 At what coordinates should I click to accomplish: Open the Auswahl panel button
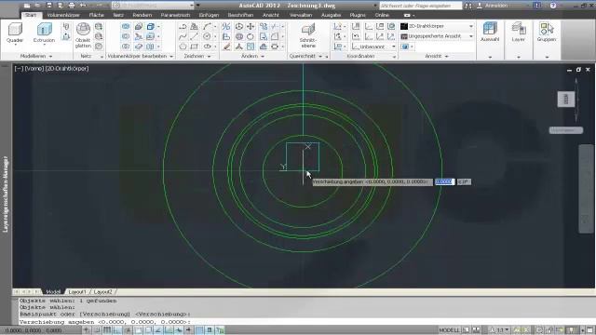[490, 33]
